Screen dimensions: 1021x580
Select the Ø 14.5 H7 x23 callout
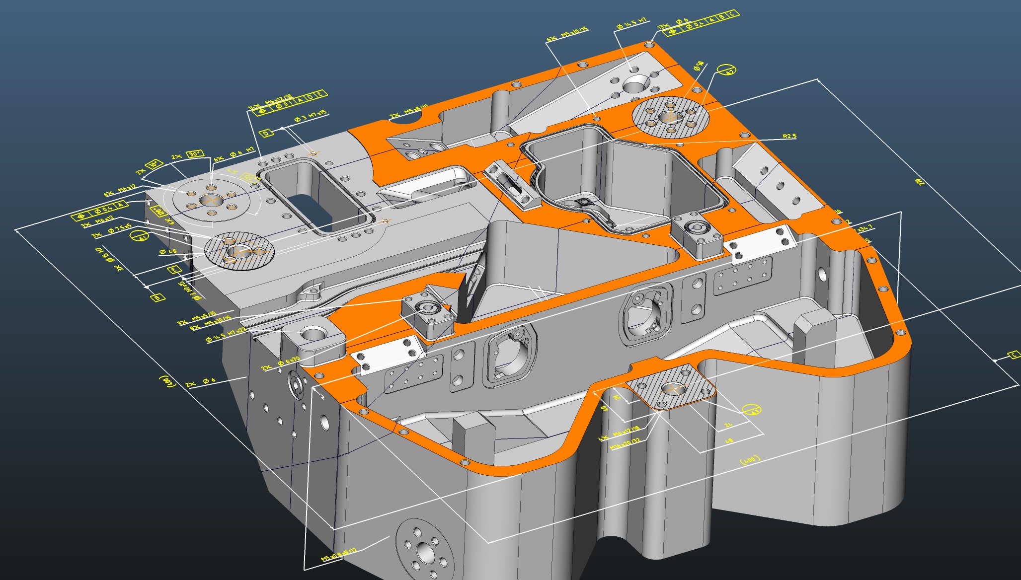coord(226,336)
